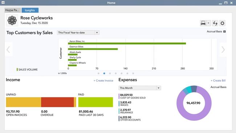
Task: Click the purple donut chart segment
Action: tap(194, 117)
